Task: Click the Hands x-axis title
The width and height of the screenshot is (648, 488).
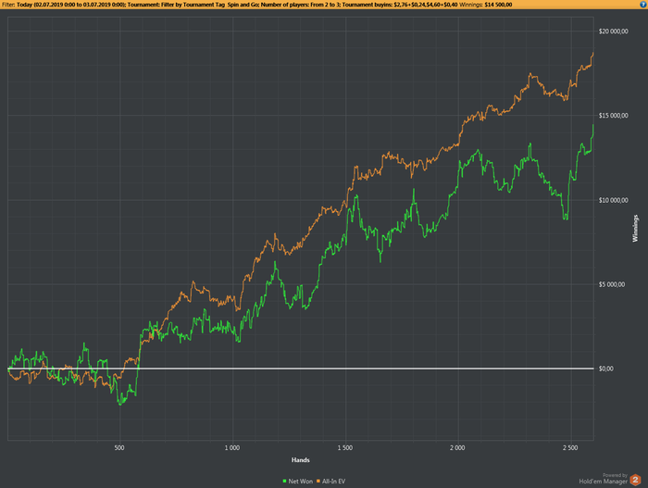Action: tap(301, 460)
